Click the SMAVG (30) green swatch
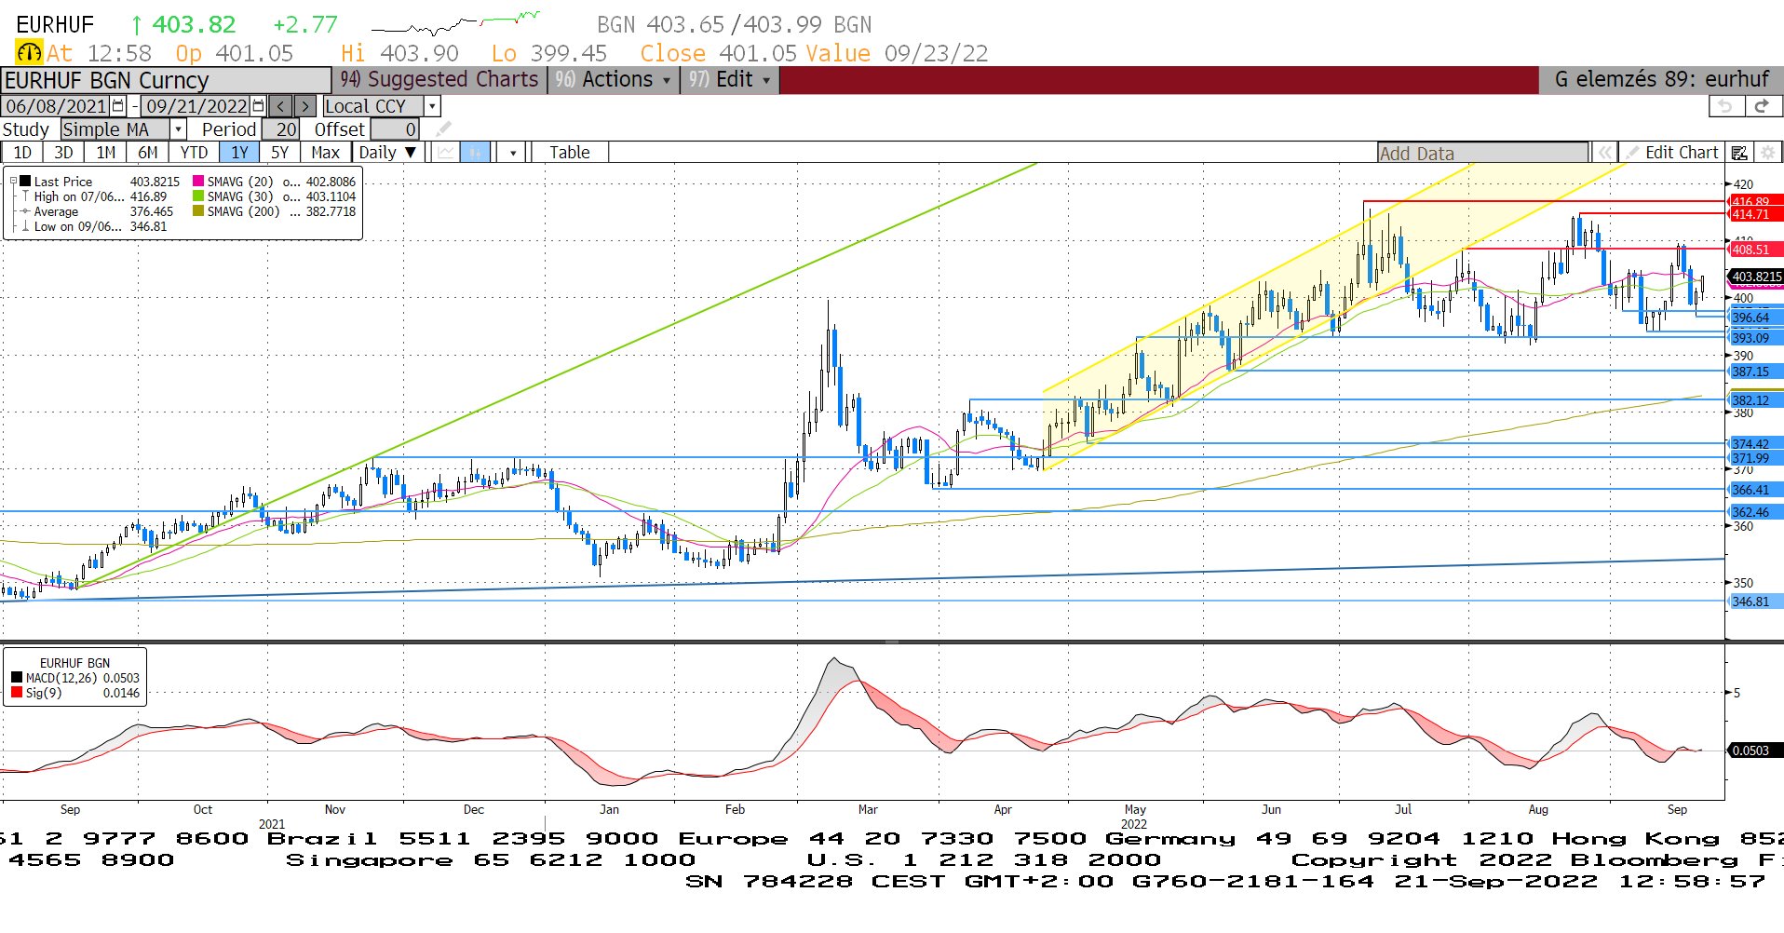This screenshot has height=933, width=1784. point(198,196)
